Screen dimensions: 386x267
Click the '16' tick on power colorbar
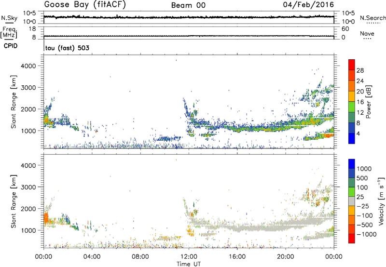coord(360,102)
